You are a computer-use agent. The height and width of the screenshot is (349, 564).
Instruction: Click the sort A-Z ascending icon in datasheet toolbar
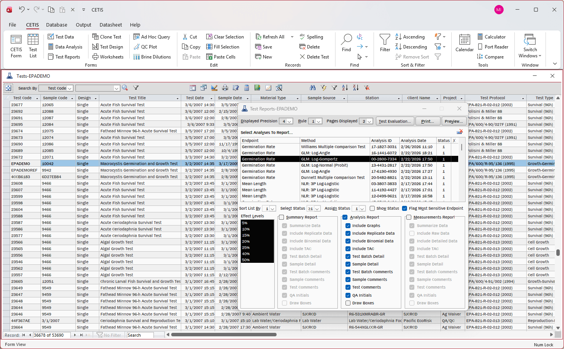point(345,88)
